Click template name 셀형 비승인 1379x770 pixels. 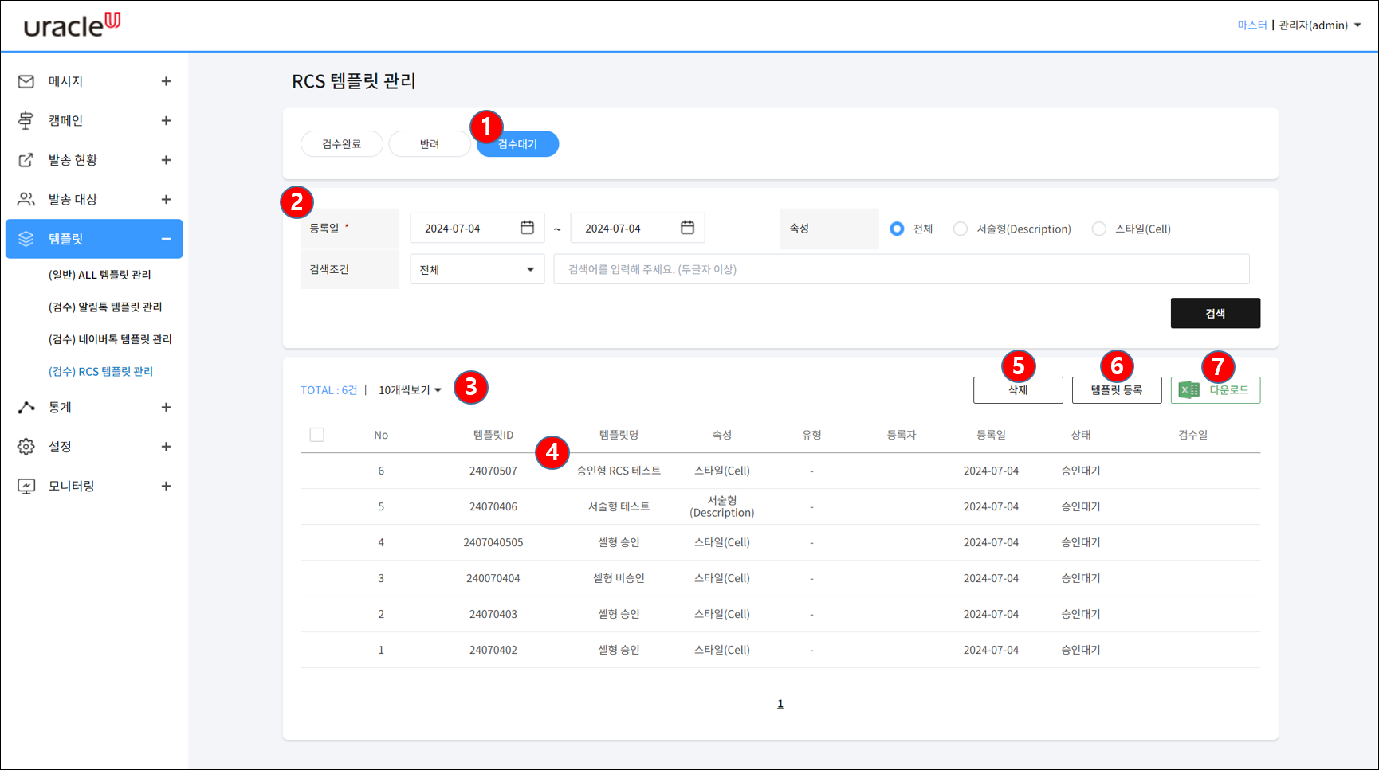[x=619, y=578]
